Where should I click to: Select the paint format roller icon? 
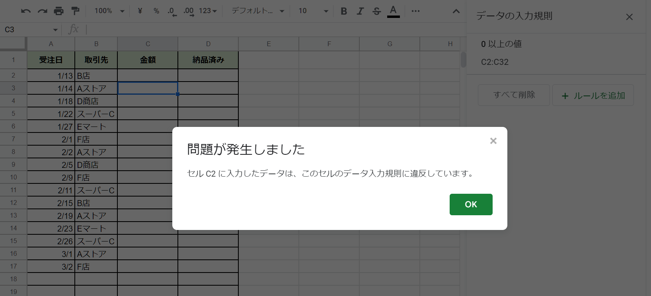click(75, 11)
